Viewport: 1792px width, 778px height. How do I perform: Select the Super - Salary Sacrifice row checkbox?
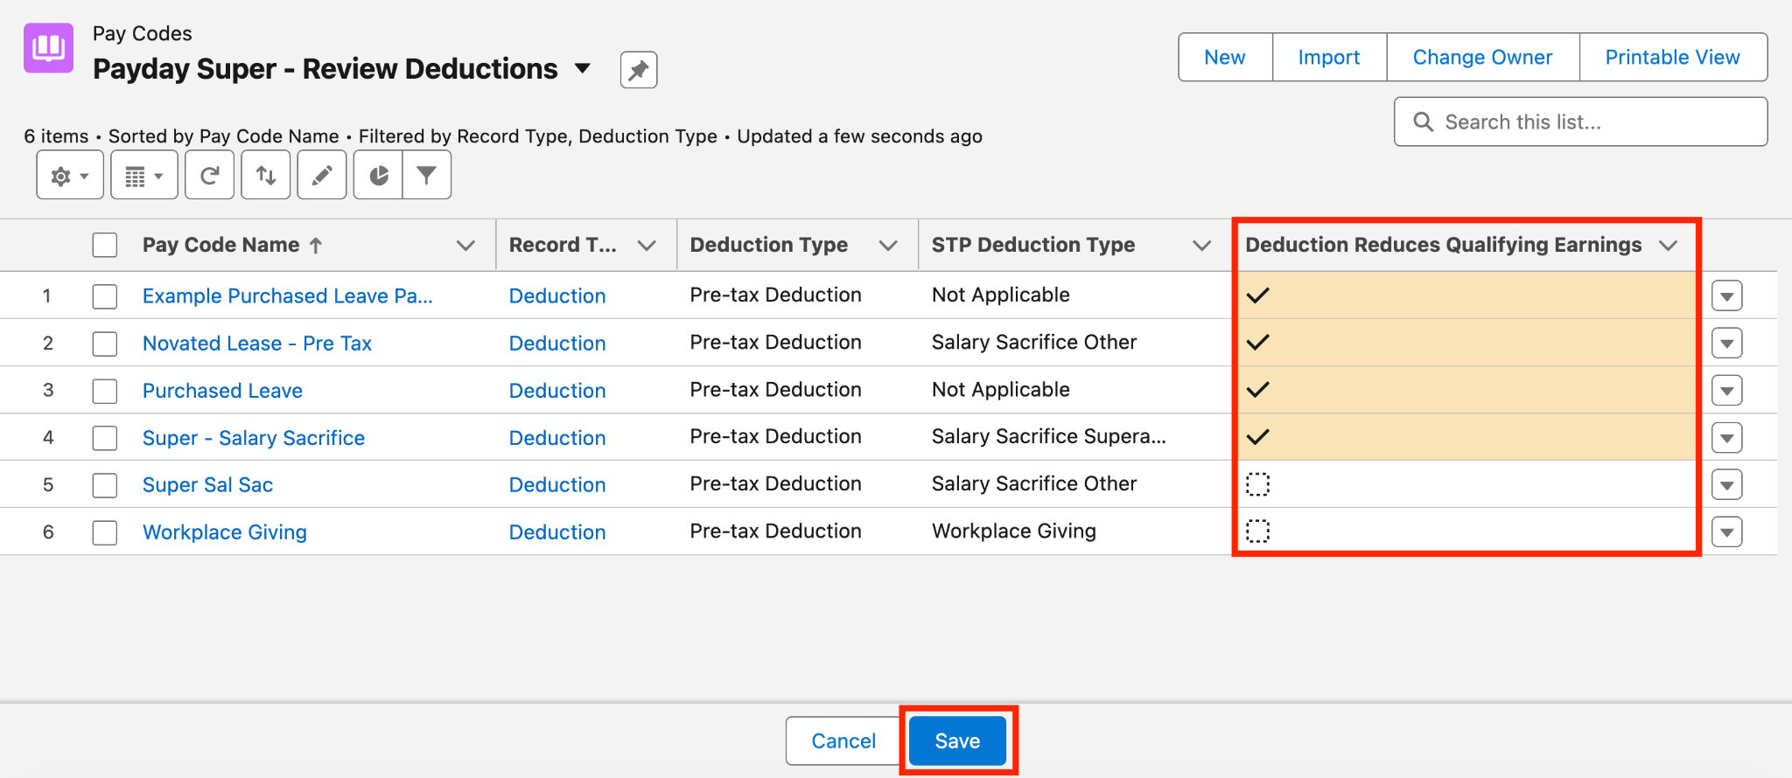[x=105, y=438]
